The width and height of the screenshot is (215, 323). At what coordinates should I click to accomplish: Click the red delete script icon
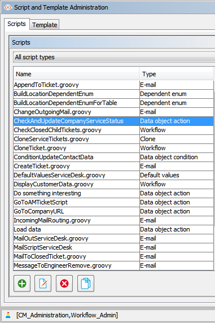(x=64, y=283)
